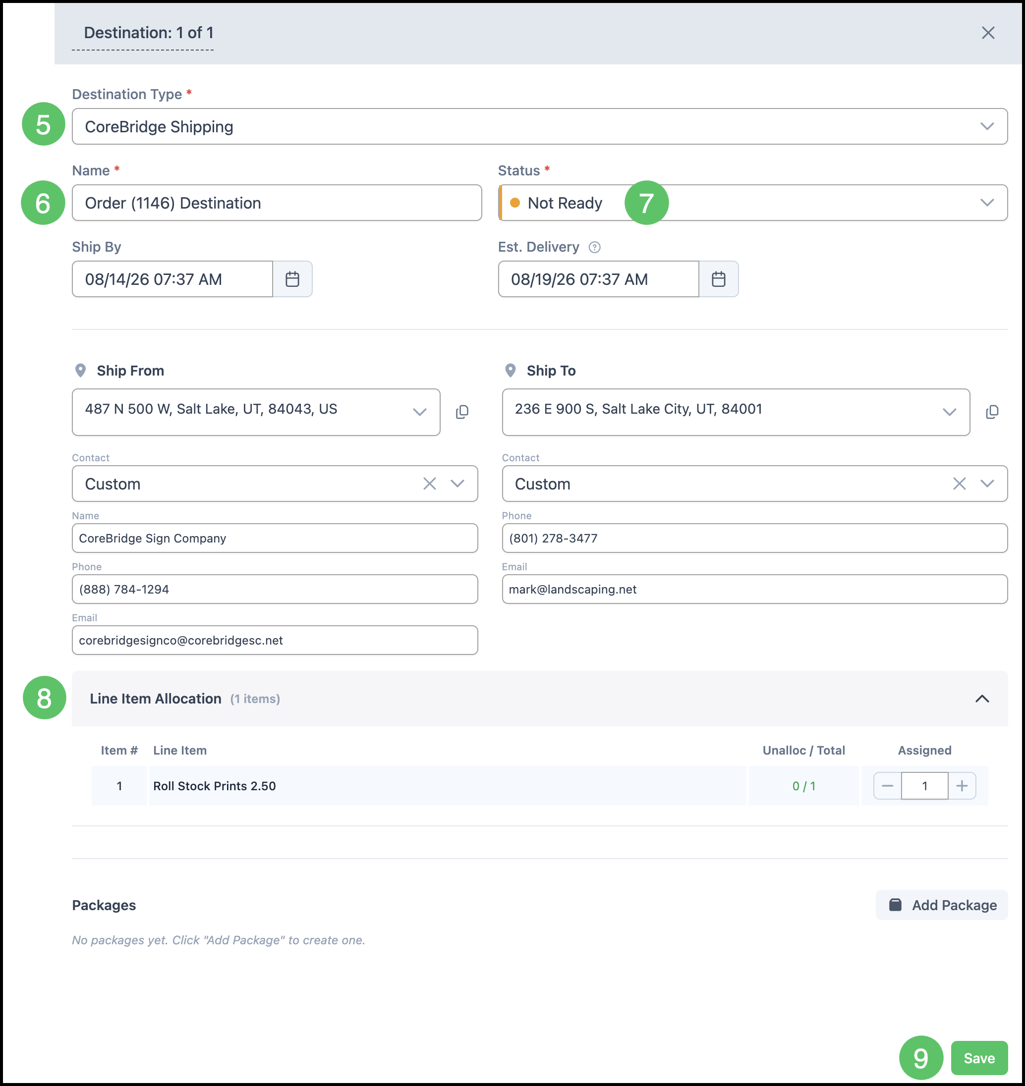Viewport: 1025px width, 1086px height.
Task: Click the Est. Delivery help icon
Action: (594, 247)
